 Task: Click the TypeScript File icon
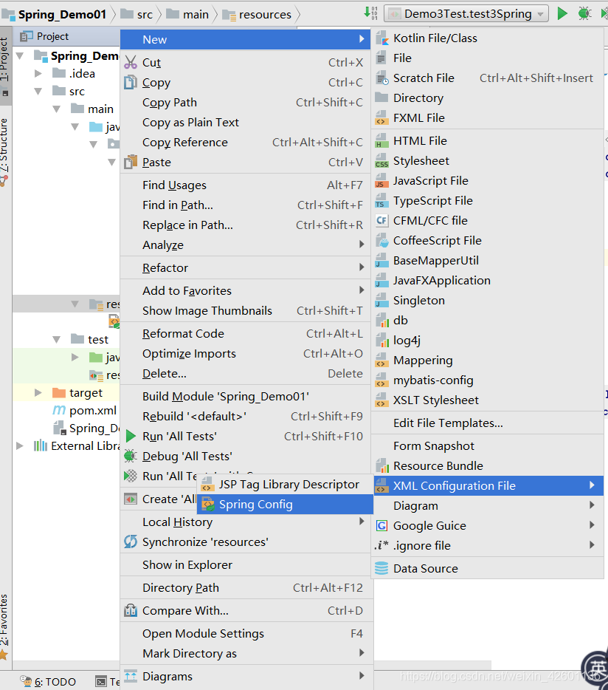coord(382,201)
